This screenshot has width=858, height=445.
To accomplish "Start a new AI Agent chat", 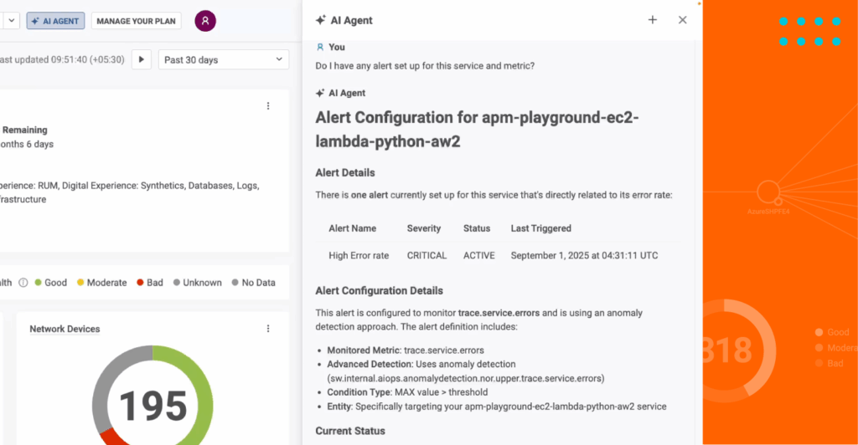I will tap(653, 20).
